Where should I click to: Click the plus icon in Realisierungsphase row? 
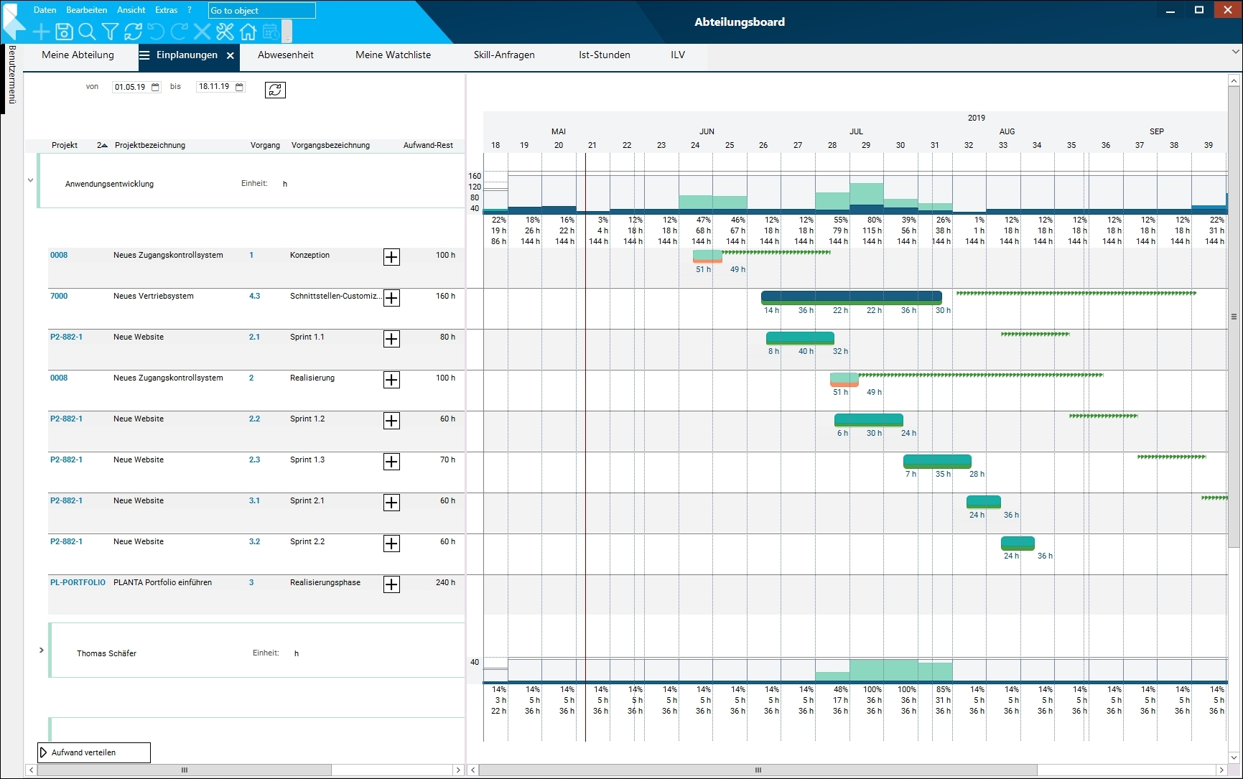(391, 584)
